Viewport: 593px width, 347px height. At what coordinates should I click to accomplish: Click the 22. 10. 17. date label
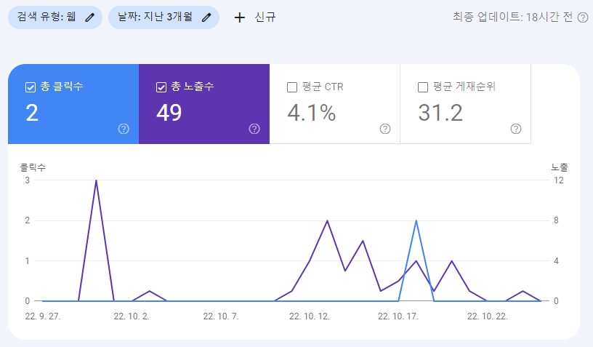(398, 316)
